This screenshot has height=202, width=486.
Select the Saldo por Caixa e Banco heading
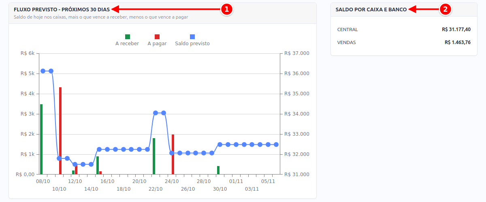[x=371, y=9]
